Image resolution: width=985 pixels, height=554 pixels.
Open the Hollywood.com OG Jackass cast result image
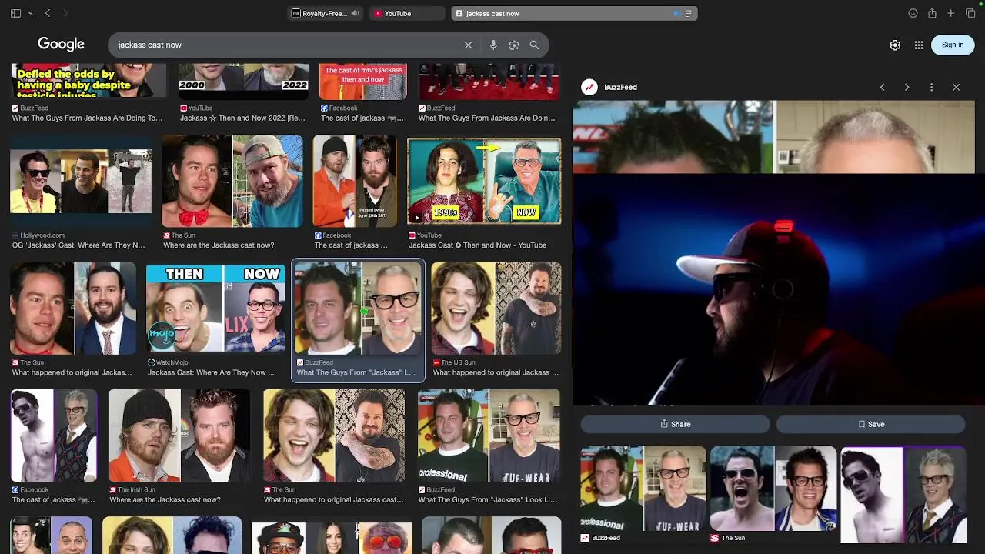tap(81, 182)
